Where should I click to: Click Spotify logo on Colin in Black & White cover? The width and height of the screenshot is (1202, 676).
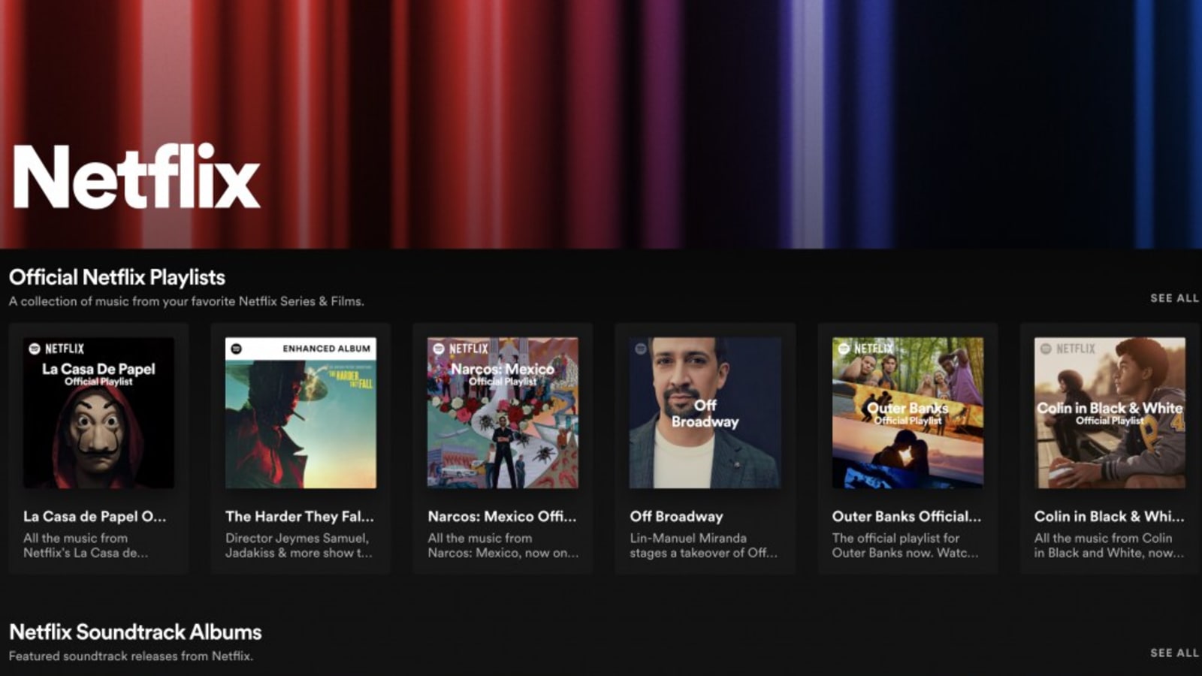tap(1045, 349)
